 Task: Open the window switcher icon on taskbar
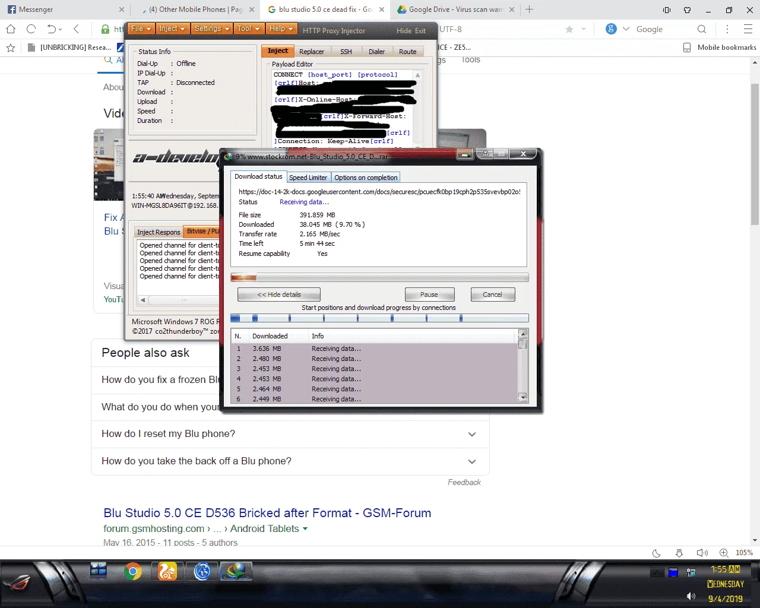coord(99,570)
